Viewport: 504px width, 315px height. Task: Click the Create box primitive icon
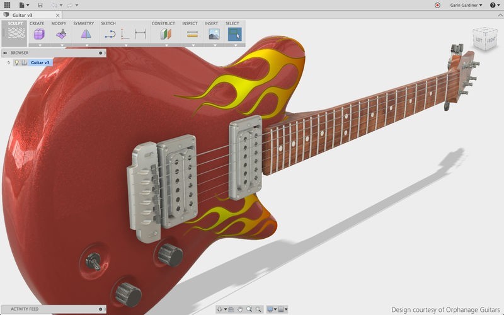coord(37,34)
